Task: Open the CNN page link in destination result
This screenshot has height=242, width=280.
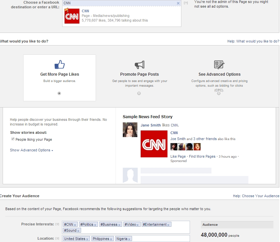Action: coord(85,11)
